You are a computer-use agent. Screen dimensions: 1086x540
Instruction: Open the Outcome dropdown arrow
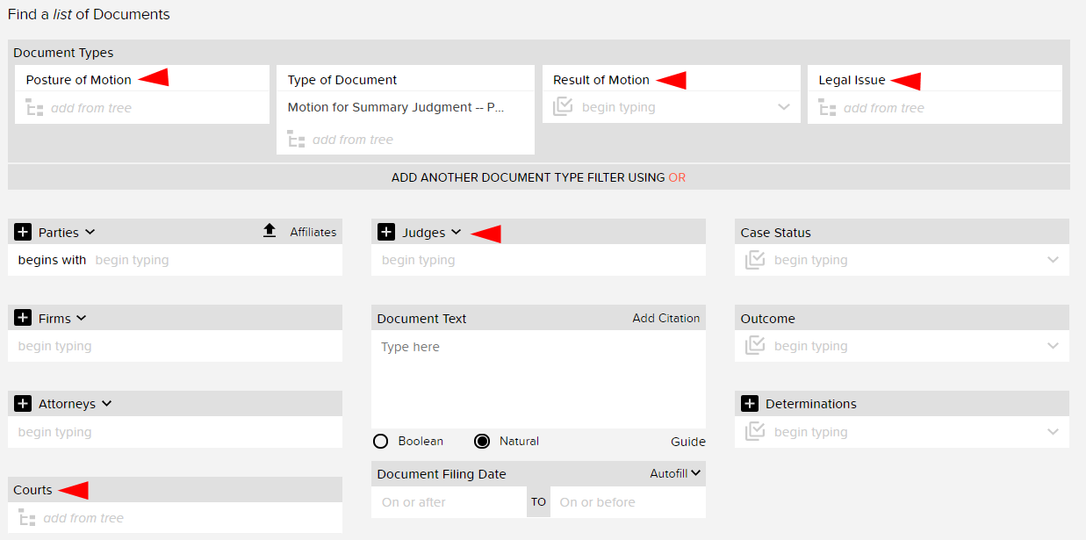pos(1053,346)
